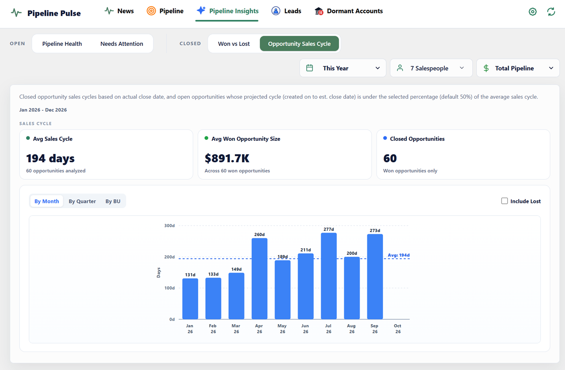Select the By Month chart view
This screenshot has width=565, height=370.
(47, 201)
